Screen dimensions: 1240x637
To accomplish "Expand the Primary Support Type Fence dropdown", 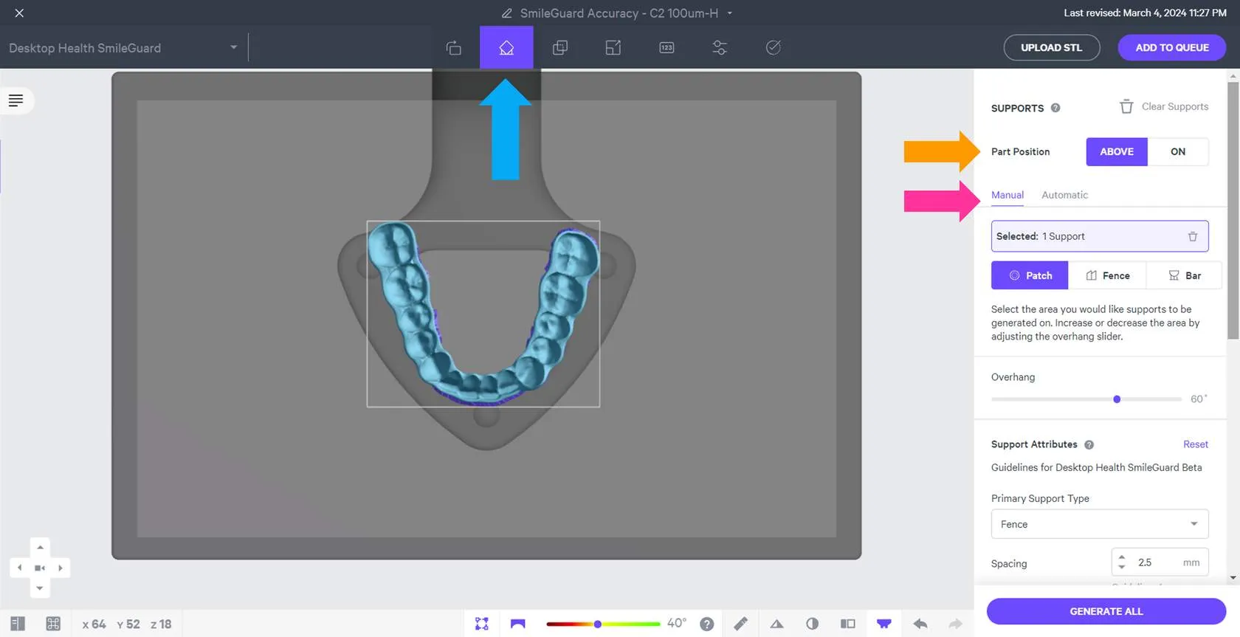I will [x=1100, y=524].
